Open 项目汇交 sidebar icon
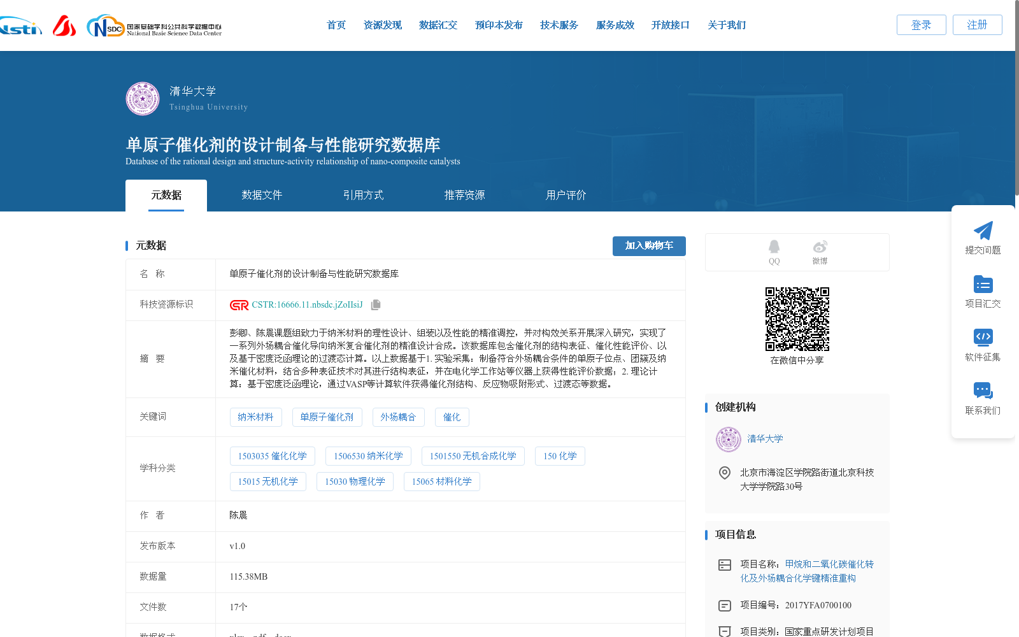The width and height of the screenshot is (1019, 637). tap(983, 284)
